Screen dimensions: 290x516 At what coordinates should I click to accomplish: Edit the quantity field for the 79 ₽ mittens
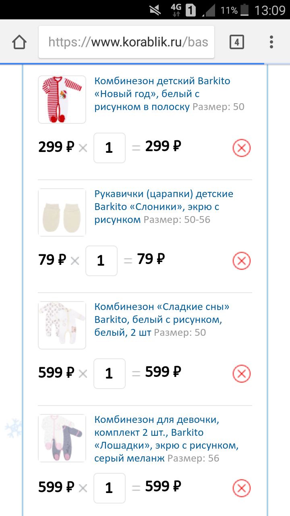[x=101, y=261]
